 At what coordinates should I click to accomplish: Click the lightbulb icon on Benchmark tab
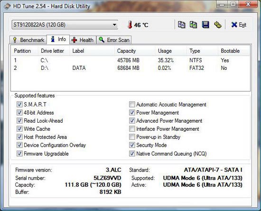tap(15, 40)
